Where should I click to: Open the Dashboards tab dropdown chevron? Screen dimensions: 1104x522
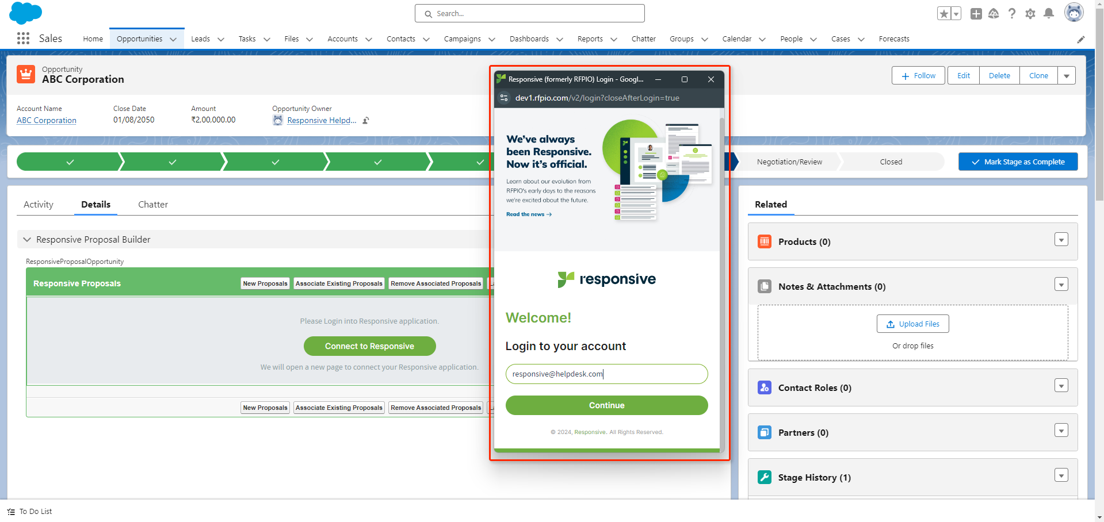click(x=560, y=40)
